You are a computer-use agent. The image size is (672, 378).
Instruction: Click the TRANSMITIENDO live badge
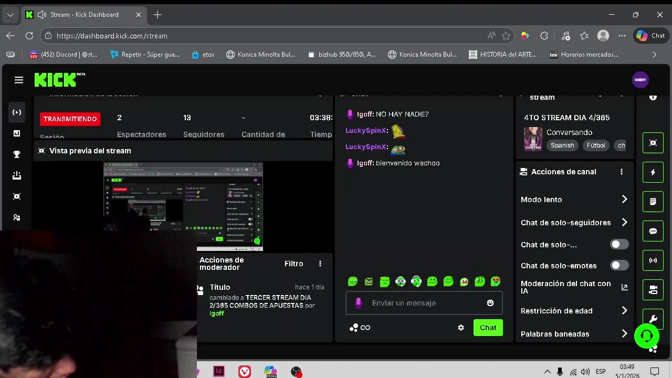pyautogui.click(x=70, y=119)
